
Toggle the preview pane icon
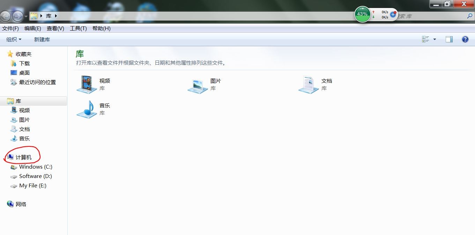[449, 39]
